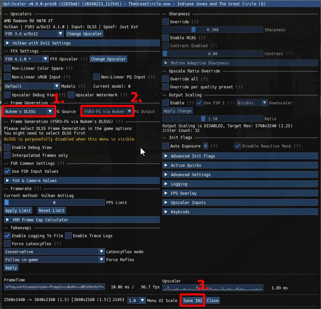321x309 pixels.
Task: Toggle Interpolated frames only checkbox
Action: (x=7, y=155)
